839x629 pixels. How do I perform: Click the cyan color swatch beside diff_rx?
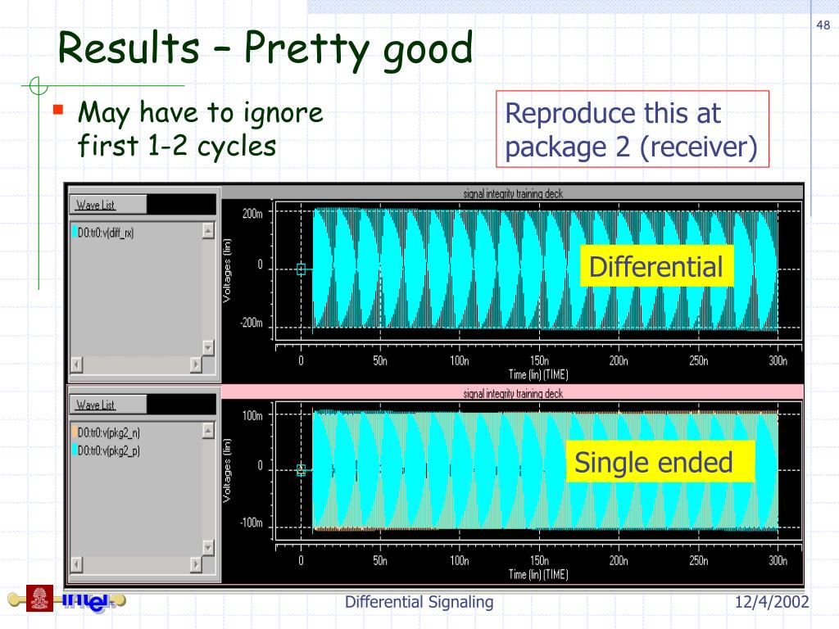pos(75,232)
